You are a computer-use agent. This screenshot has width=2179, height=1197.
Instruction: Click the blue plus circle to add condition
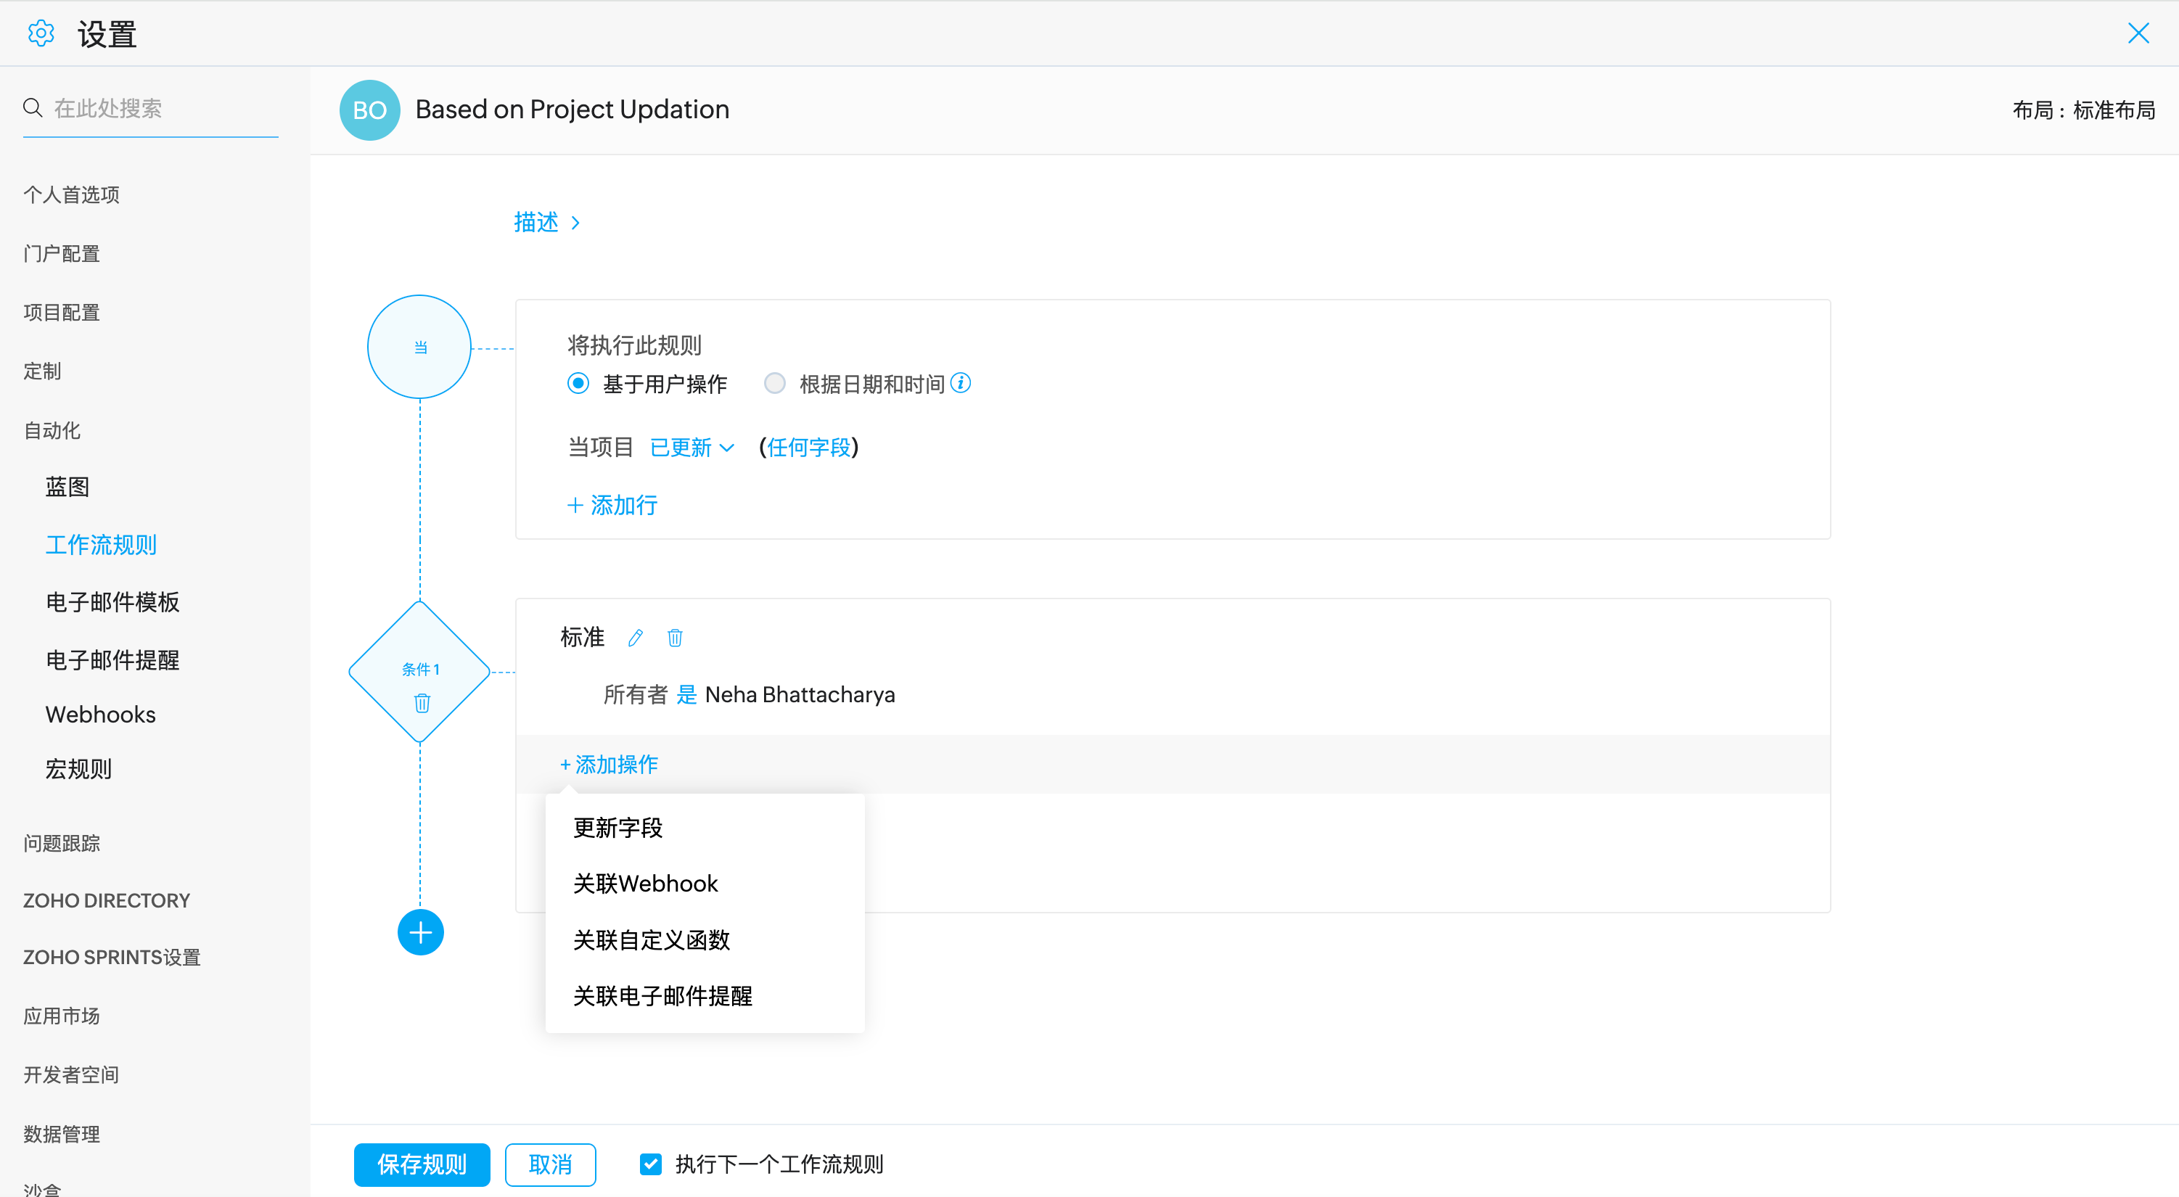[x=420, y=932]
